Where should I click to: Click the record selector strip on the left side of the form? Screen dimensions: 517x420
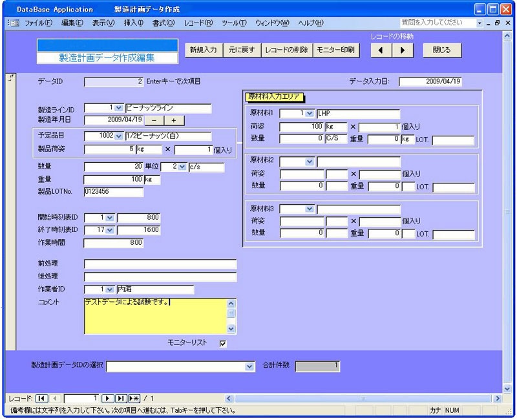(x=11, y=212)
